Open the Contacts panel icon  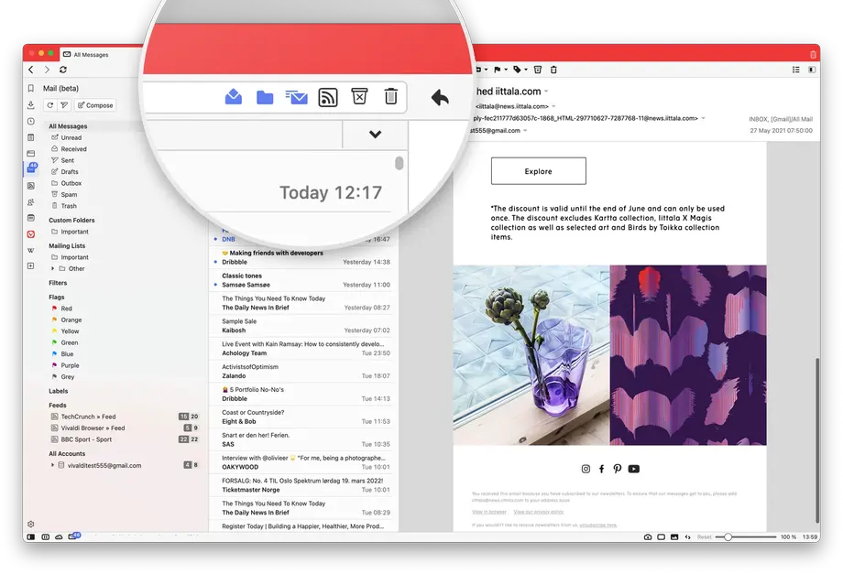(x=30, y=202)
